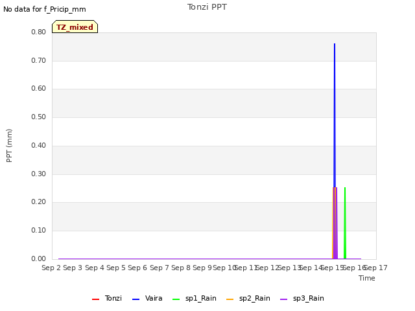Click the 0.40 y-axis tick label
The width and height of the screenshot is (415, 311).
pos(39,145)
